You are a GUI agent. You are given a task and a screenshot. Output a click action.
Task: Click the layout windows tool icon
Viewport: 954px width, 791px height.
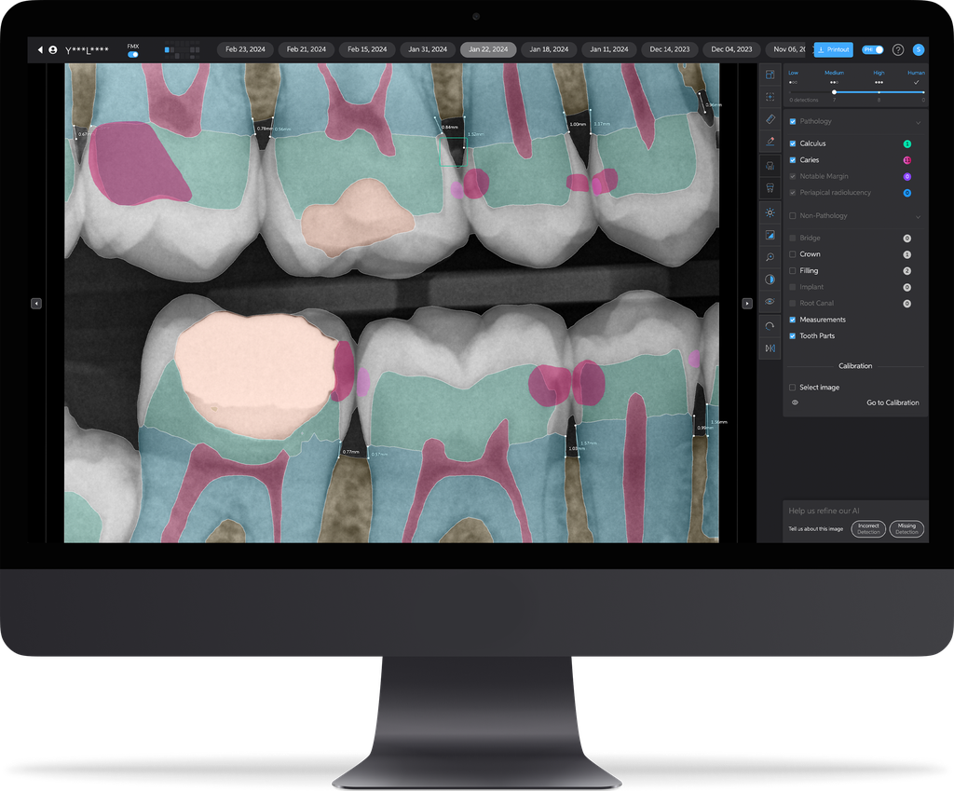click(770, 75)
